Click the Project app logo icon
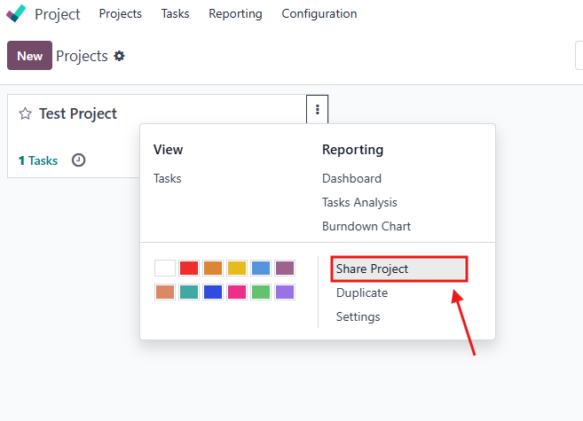 click(16, 13)
